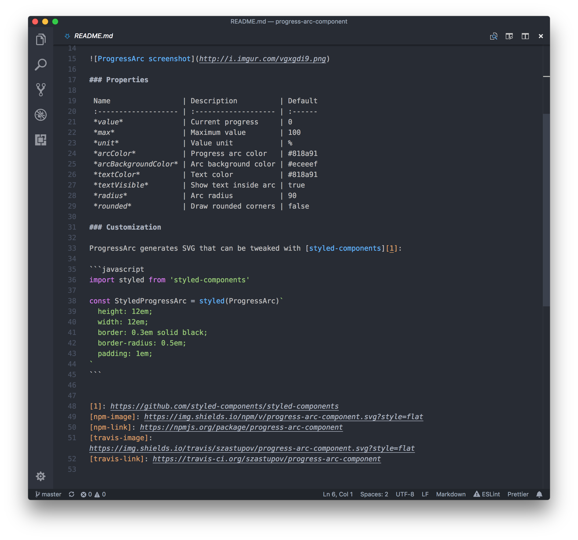Click the preview search icon in editor toolbar

click(493, 36)
